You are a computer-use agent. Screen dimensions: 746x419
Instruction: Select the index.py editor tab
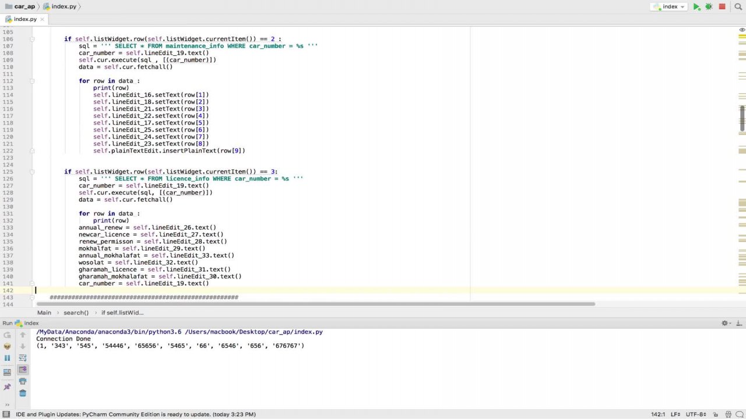click(25, 19)
